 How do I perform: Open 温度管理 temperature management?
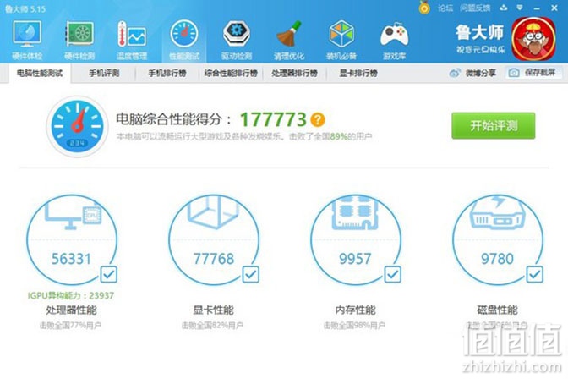point(132,41)
